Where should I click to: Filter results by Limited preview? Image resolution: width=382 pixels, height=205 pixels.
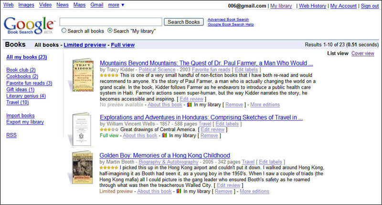(85, 45)
